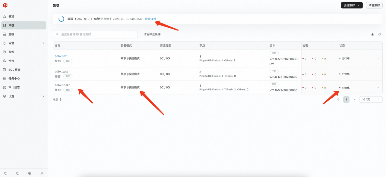This screenshot has height=177, width=386.
Task: Download the cluster list data
Action: click(x=372, y=34)
